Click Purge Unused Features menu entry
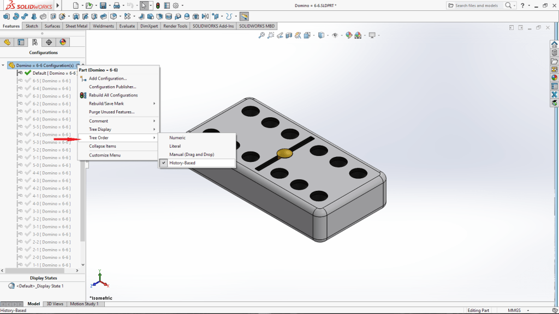 [111, 112]
